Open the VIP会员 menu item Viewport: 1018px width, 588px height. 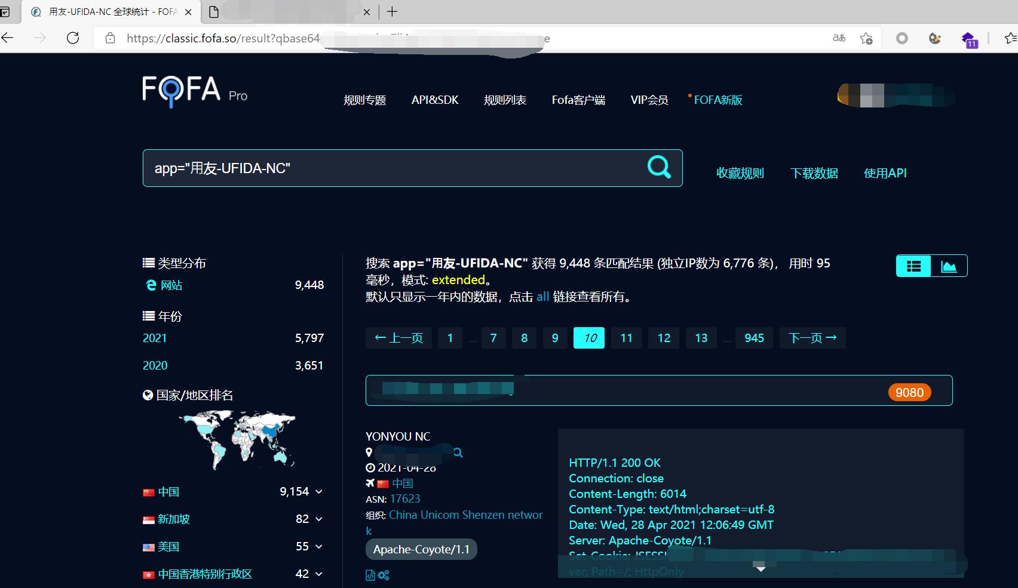(x=649, y=100)
